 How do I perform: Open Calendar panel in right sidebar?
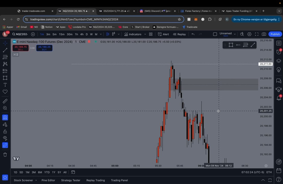(279, 170)
